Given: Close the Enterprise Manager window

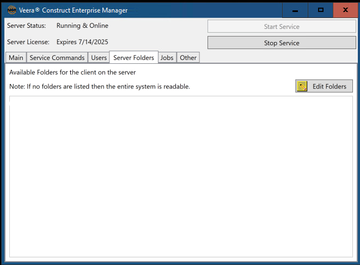Looking at the screenshot, I should pyautogui.click(x=345, y=10).
